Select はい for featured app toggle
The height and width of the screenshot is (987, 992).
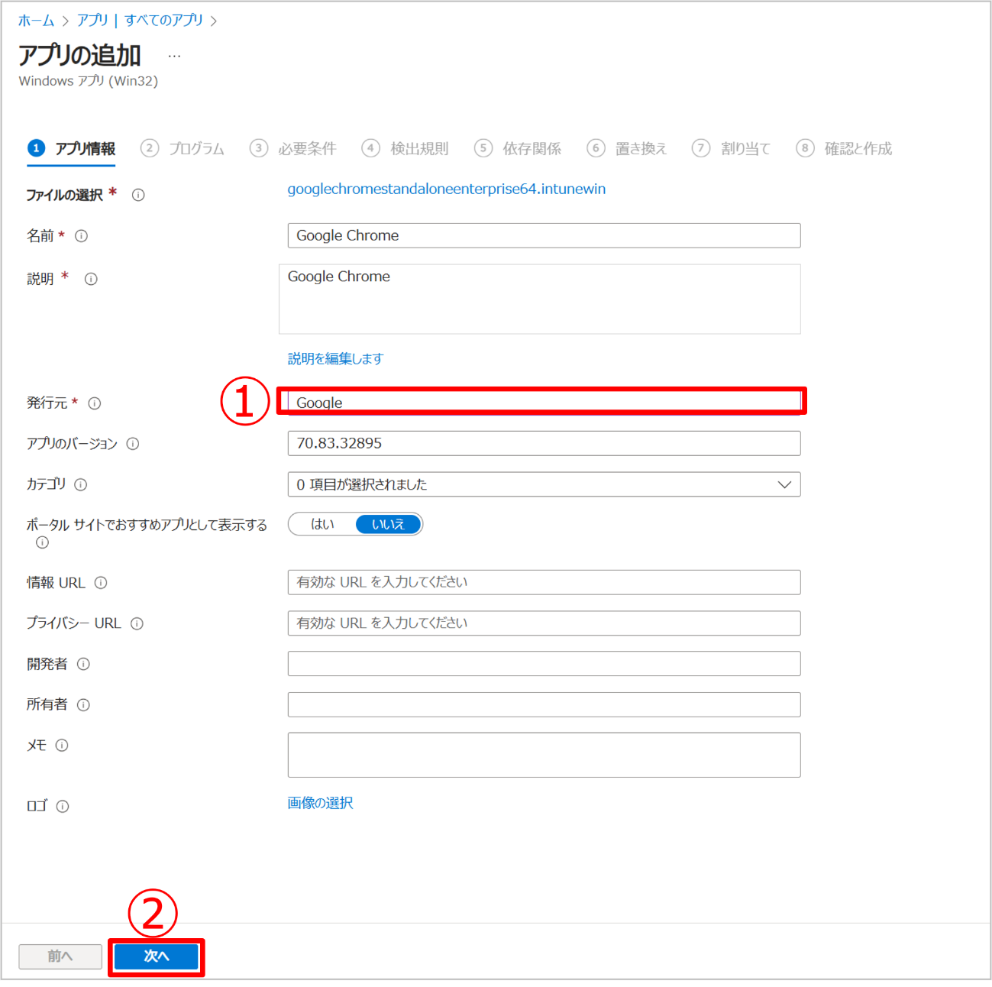tap(322, 524)
